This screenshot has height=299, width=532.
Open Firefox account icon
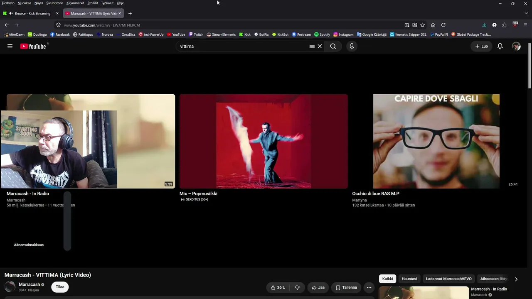[494, 25]
